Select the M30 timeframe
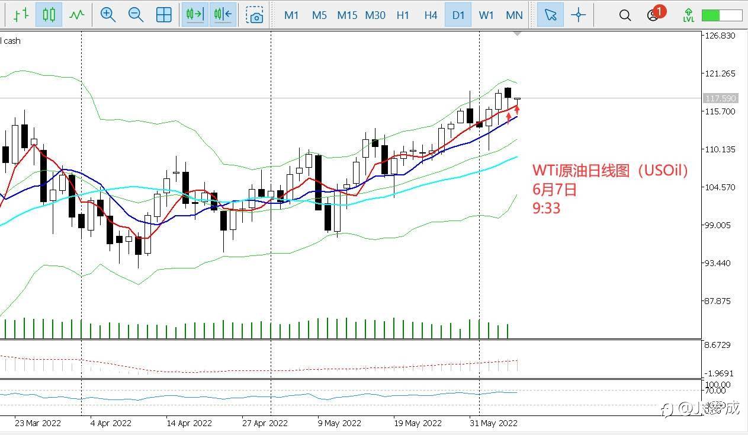The image size is (748, 435). (375, 15)
